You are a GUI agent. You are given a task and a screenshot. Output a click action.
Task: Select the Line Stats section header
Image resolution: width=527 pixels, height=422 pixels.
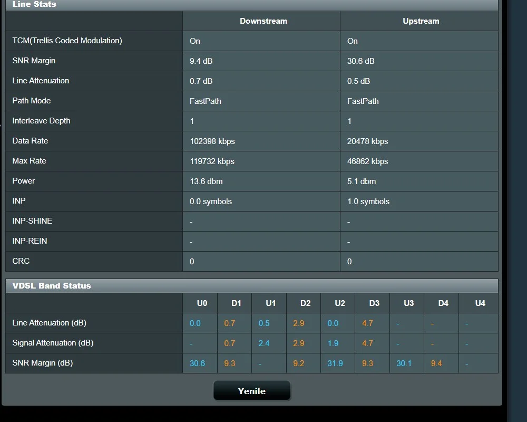click(x=34, y=4)
